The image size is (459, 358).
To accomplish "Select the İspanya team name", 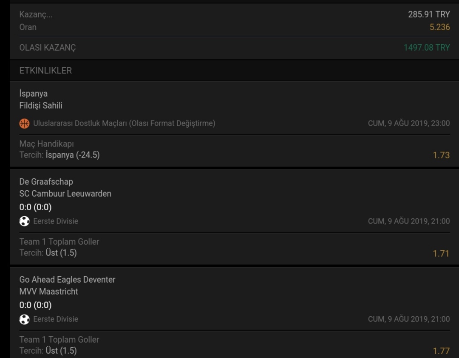I will tap(34, 94).
